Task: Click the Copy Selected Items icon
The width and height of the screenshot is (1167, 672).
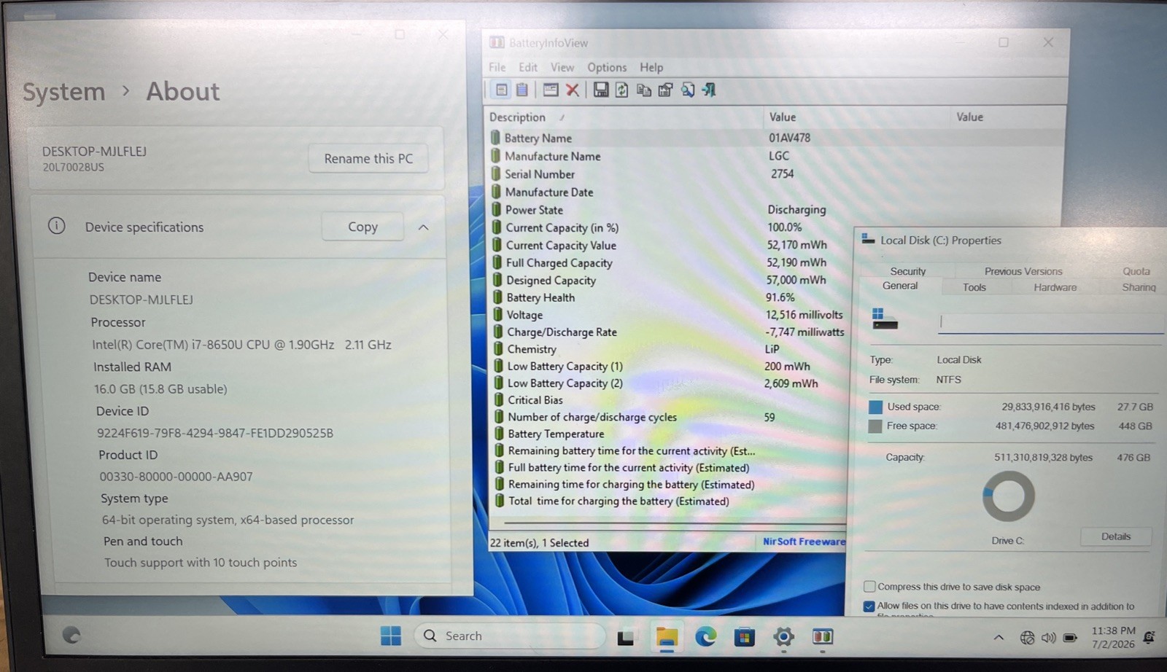Action: tap(643, 90)
